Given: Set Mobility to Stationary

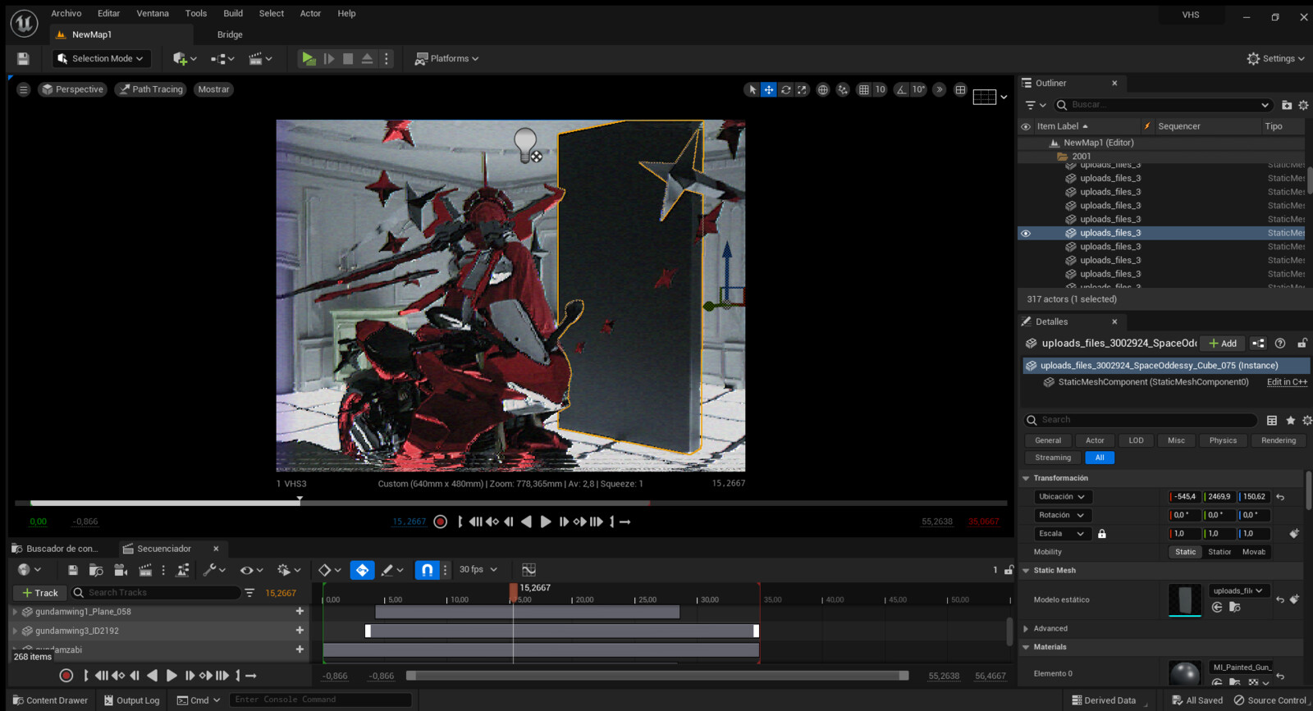Looking at the screenshot, I should coord(1219,552).
